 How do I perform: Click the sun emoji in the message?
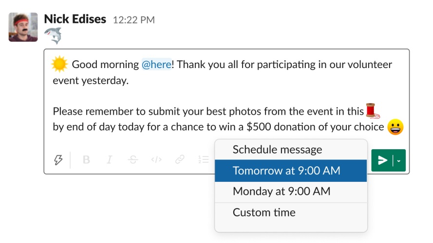click(59, 64)
